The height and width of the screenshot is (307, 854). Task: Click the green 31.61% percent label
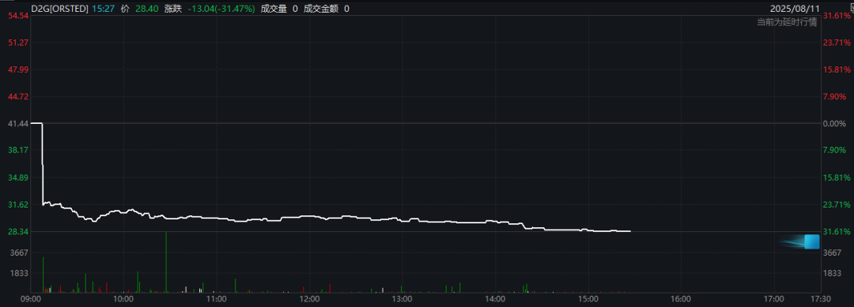pos(837,231)
